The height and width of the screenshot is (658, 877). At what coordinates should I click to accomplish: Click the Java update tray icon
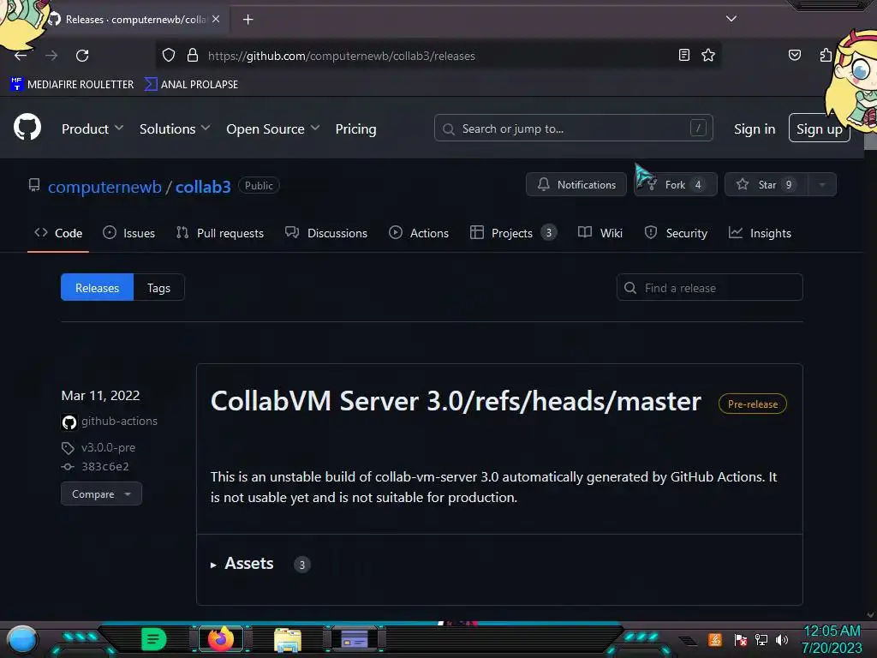tap(715, 639)
